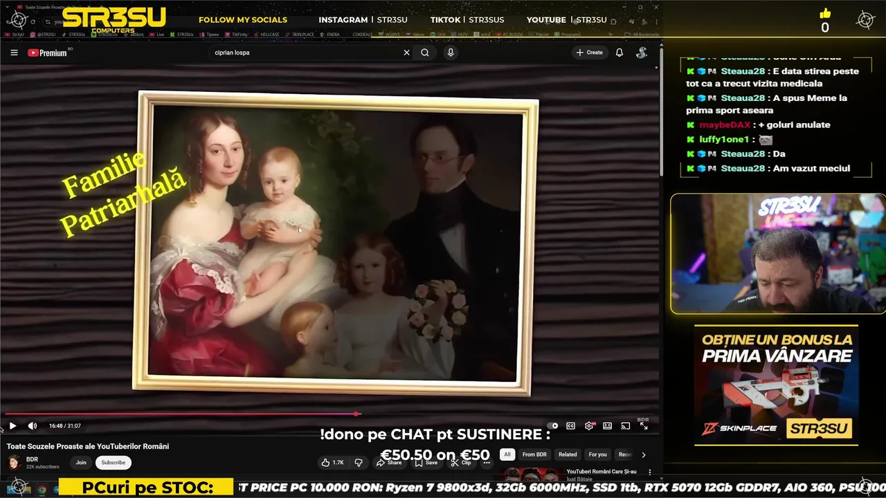Select the browser tab "Toate Scuzele Proaste"

tap(52, 7)
